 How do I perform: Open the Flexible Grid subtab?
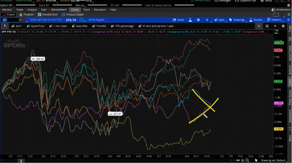click(48, 14)
